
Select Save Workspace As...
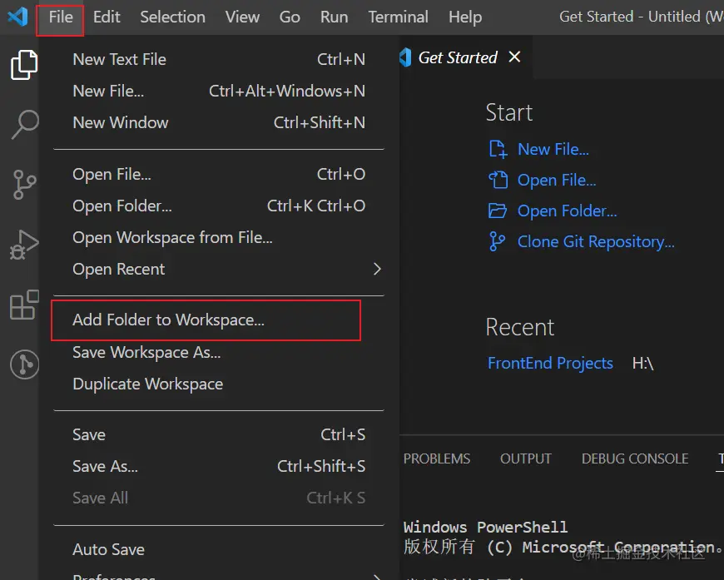[219, 352]
